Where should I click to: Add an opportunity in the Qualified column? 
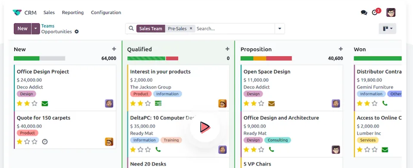click(x=227, y=49)
